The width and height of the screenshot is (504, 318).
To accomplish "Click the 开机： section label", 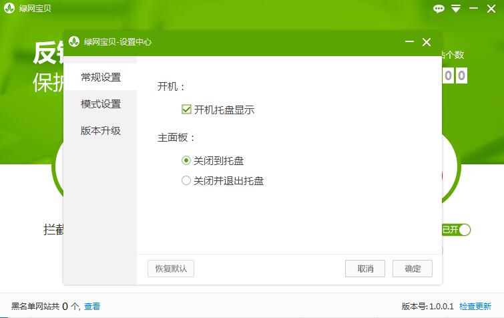I will click(x=172, y=86).
